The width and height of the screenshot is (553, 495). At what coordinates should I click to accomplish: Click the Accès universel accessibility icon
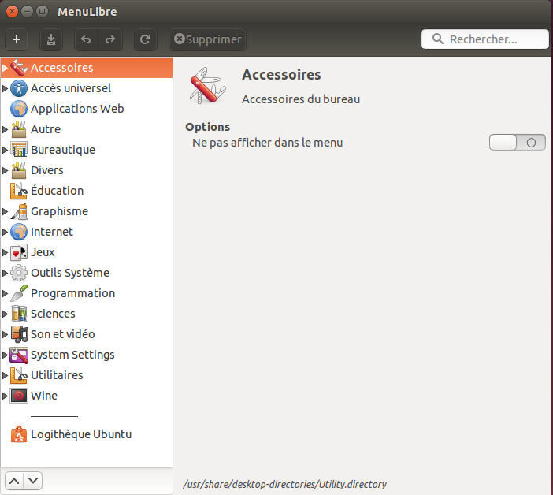(x=19, y=88)
